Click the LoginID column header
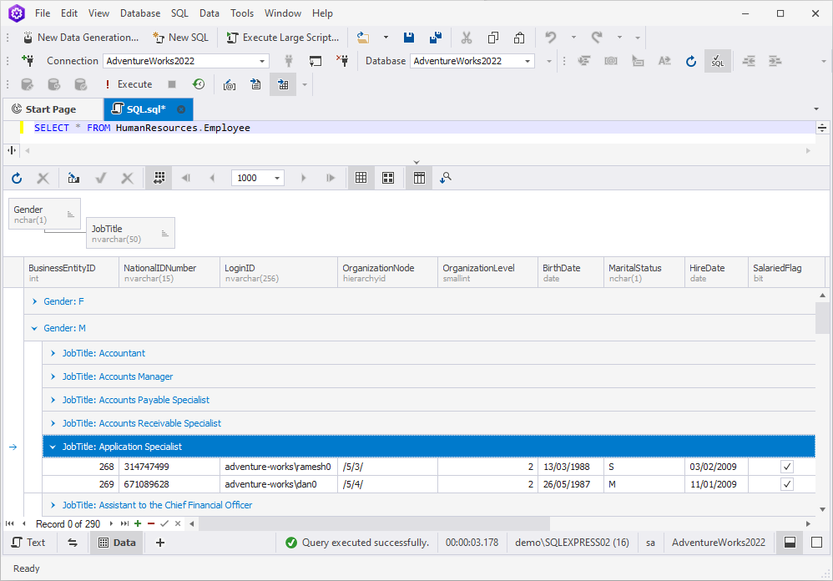The width and height of the screenshot is (833, 581). pyautogui.click(x=279, y=272)
